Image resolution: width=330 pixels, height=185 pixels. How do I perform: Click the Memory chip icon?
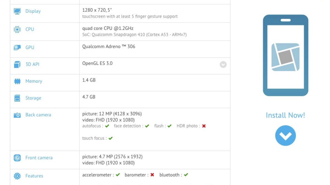click(x=17, y=81)
